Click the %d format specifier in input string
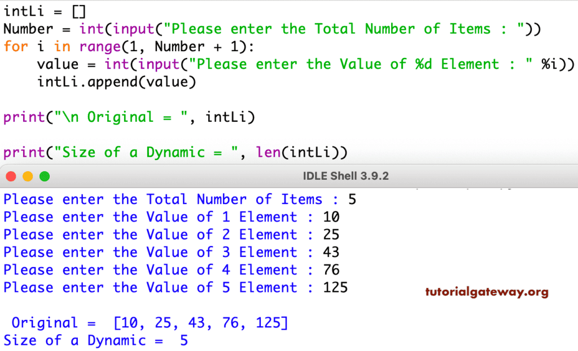This screenshot has height=351, width=578. 423,64
